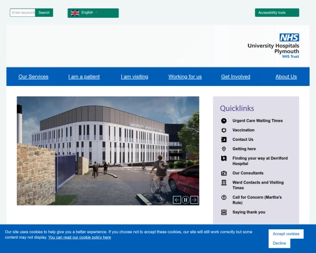Open the Working for us menu
Image resolution: width=316 pixels, height=253 pixels.
tap(185, 76)
